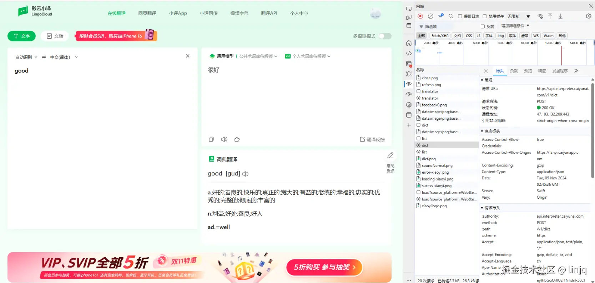Viewport: 595px width, 283px height.
Task: Copy the translation result
Action: click(x=211, y=139)
